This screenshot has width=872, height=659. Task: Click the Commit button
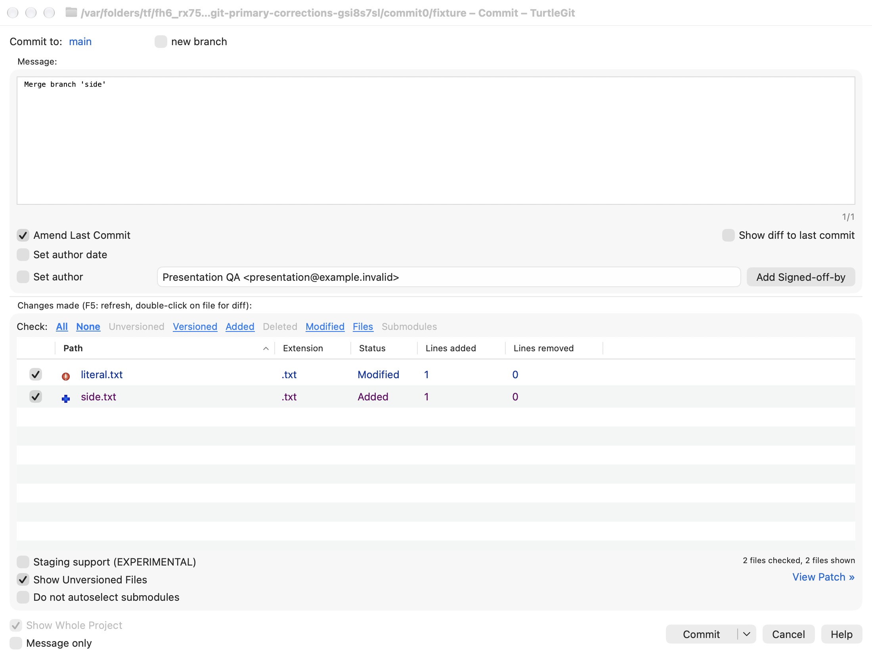701,634
